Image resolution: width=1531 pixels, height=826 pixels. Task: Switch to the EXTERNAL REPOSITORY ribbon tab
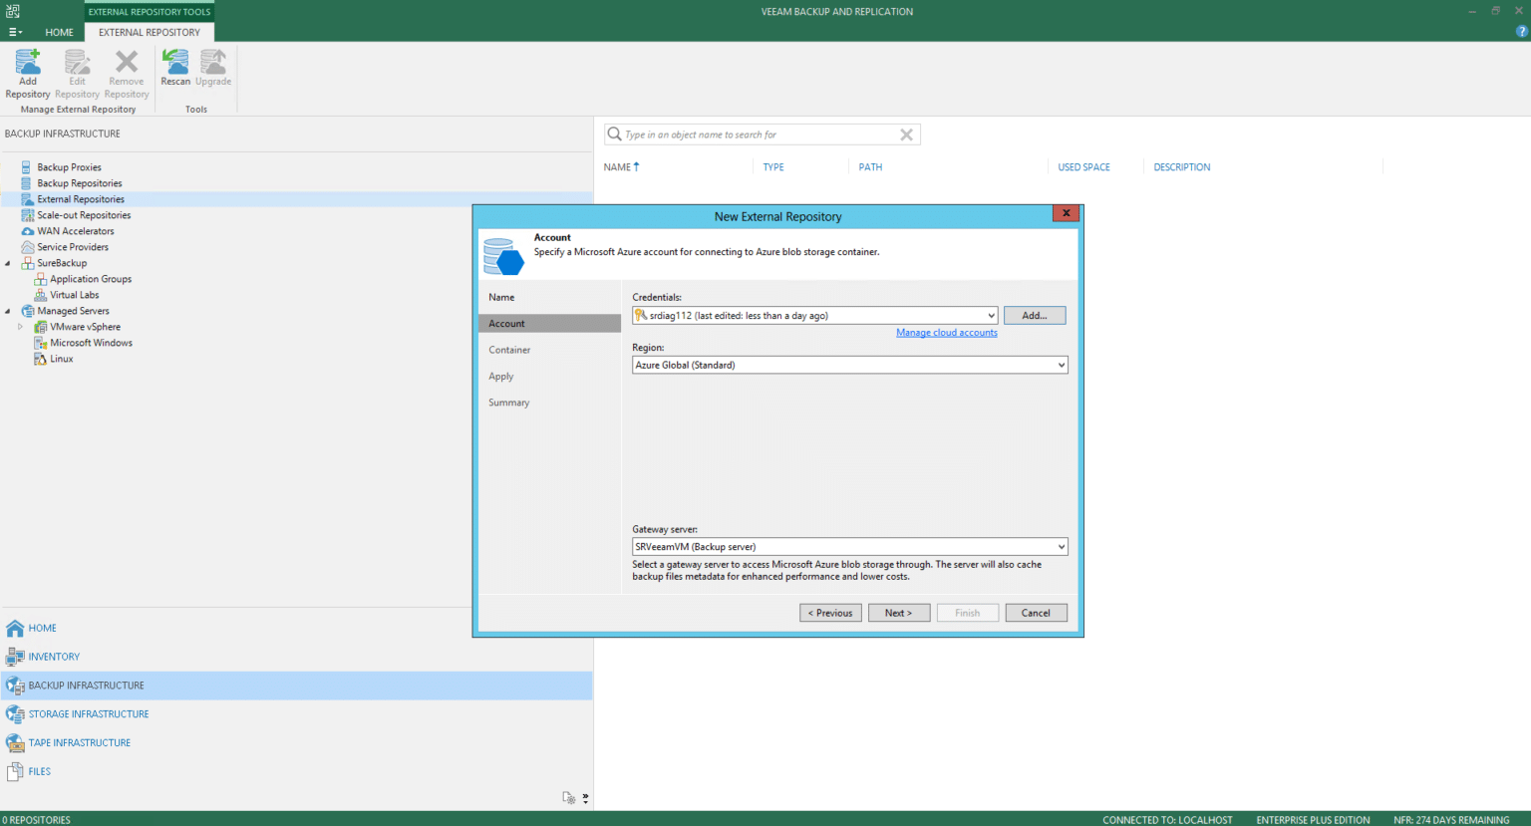150,32
